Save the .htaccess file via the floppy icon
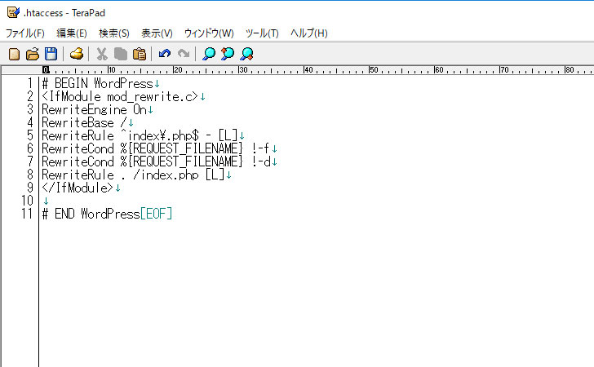 point(51,54)
